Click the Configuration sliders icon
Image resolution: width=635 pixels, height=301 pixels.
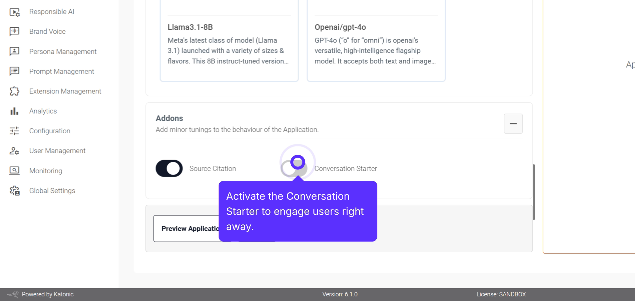pos(15,131)
